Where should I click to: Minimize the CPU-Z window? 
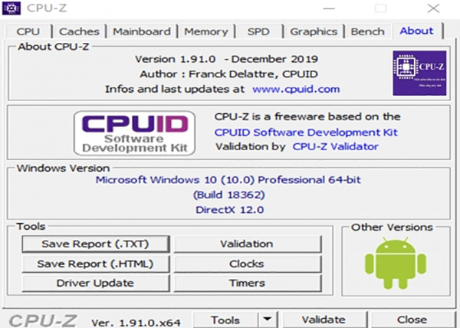pyautogui.click(x=329, y=8)
